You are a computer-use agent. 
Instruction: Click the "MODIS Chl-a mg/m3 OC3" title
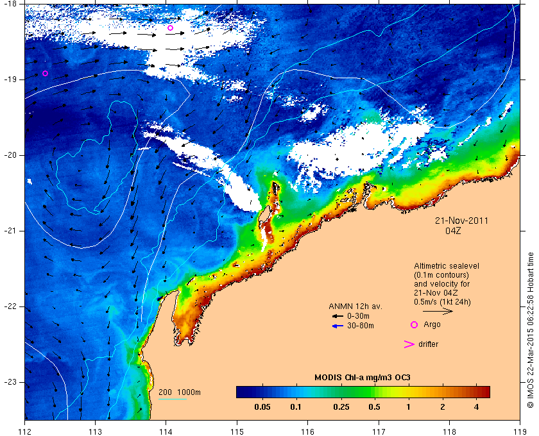coord(363,378)
